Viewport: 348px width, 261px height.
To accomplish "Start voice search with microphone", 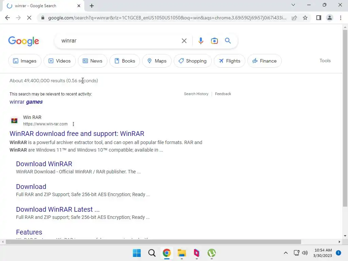I will pos(201,41).
